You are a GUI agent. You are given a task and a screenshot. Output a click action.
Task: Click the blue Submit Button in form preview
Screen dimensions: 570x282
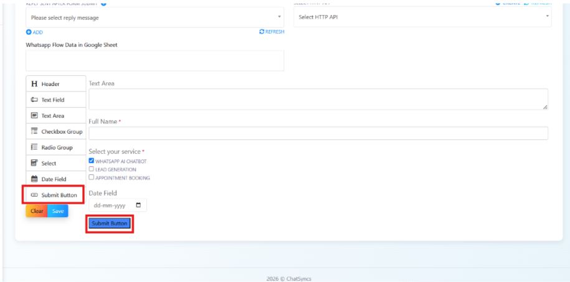110,223
